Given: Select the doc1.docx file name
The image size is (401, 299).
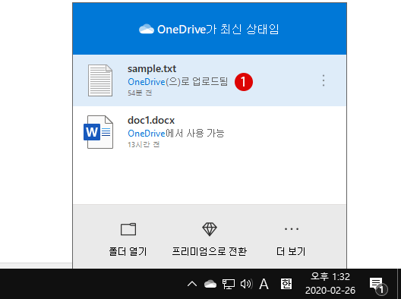Looking at the screenshot, I should 151,120.
